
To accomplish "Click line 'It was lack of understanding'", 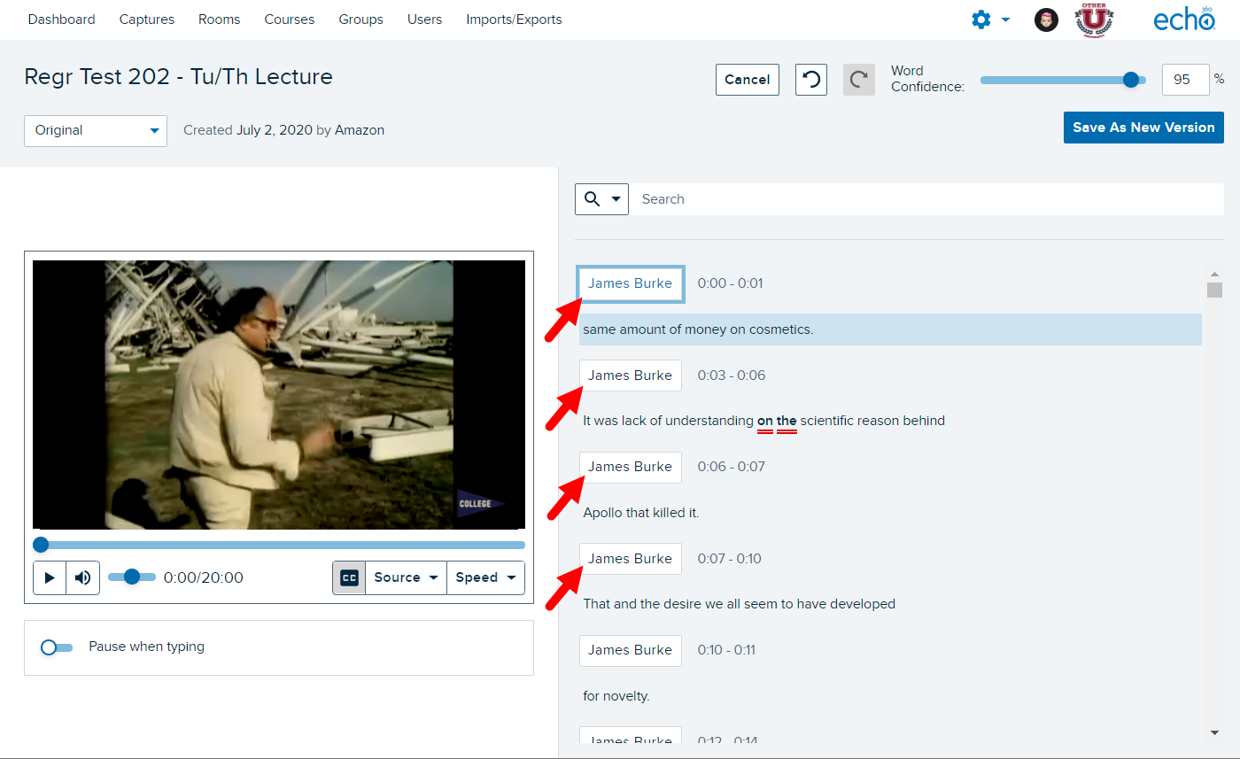I will [x=763, y=421].
